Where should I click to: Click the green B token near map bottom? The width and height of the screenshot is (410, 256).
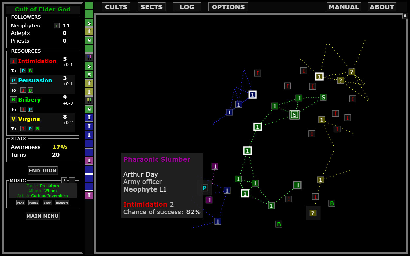pyautogui.click(x=279, y=224)
